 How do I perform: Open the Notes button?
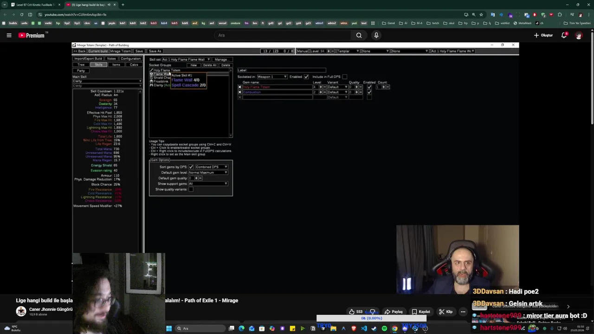point(111,59)
